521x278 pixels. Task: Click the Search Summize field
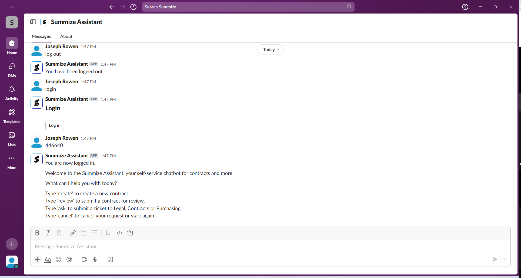pos(248,7)
